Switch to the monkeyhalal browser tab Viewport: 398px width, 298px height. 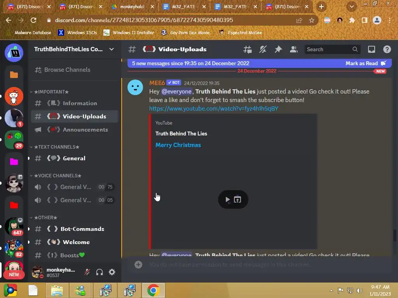pyautogui.click(x=132, y=7)
